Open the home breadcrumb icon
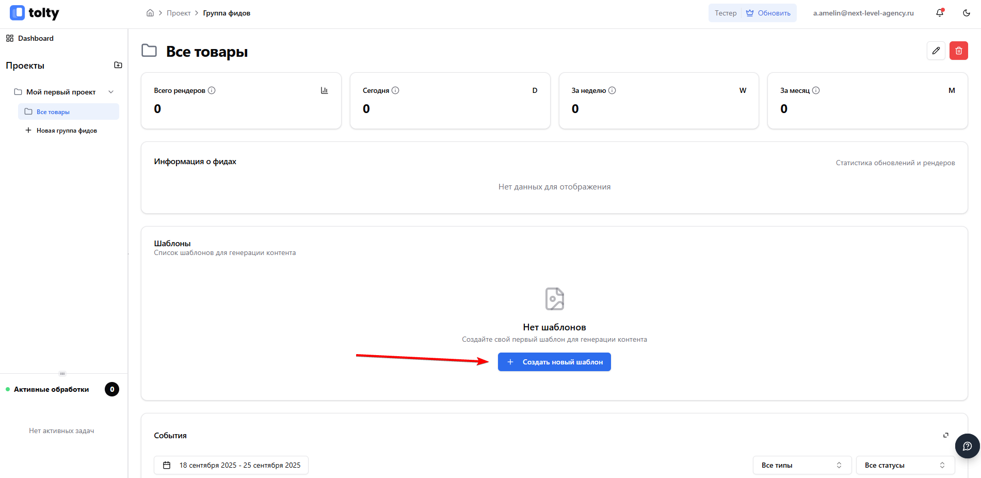This screenshot has width=981, height=478. 150,13
